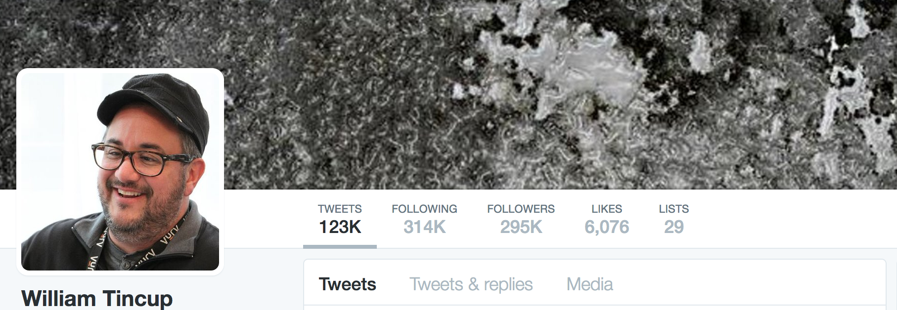This screenshot has height=310, width=897.
Task: Open the FOLLOWING stat label
Action: 424,209
